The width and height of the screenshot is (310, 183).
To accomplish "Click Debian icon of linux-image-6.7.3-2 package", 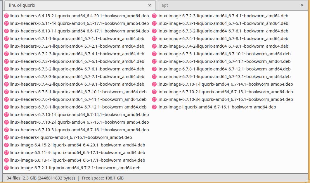I will (154, 31).
